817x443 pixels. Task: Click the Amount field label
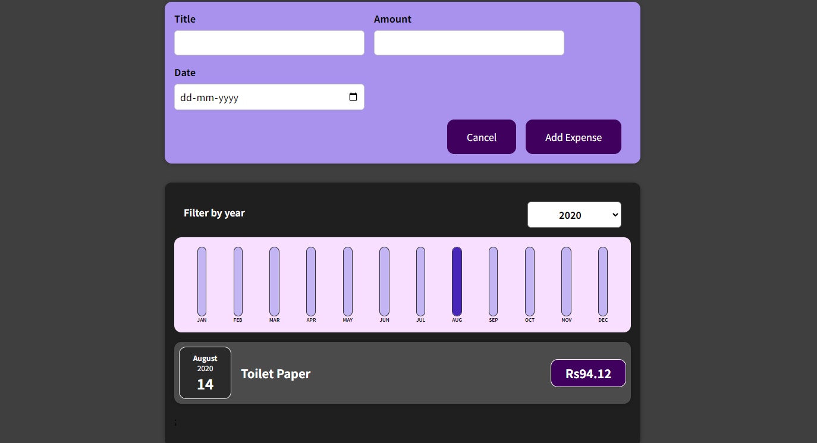coord(392,19)
